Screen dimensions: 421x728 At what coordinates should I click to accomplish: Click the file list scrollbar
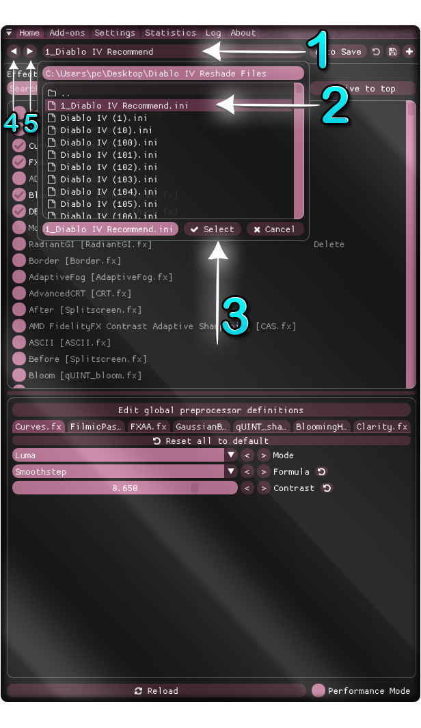(299, 150)
